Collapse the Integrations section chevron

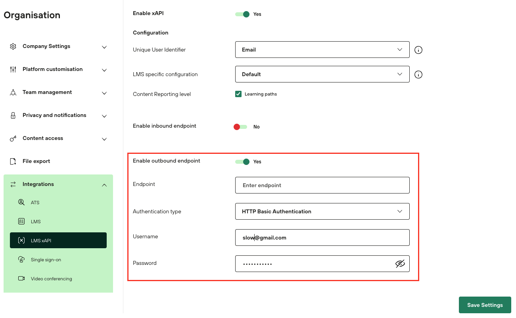(x=104, y=185)
